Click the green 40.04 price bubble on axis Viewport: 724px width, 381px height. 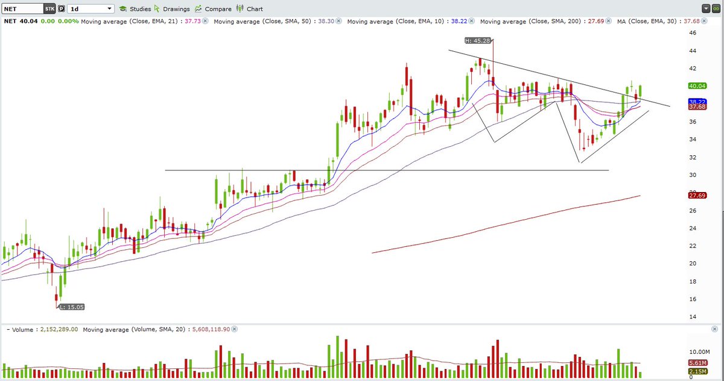(696, 86)
